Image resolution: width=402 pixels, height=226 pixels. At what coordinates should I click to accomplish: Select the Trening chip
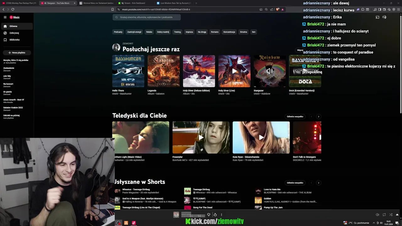[x=177, y=32]
